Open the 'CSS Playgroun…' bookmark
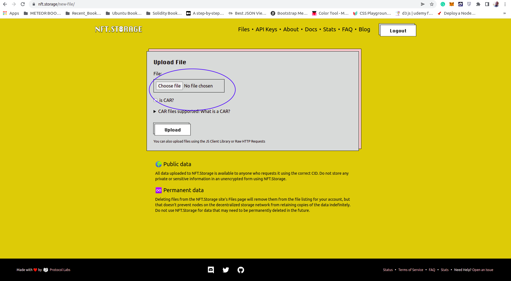 (x=372, y=13)
